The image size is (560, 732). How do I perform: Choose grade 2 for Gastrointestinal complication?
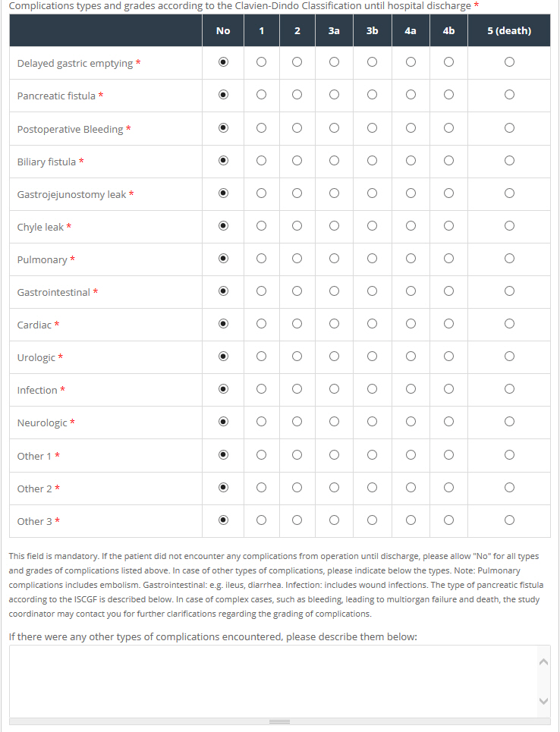[x=297, y=291]
